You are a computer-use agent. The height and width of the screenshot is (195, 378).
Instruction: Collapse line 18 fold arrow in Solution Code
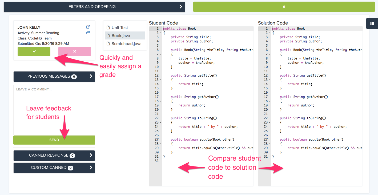tap(270, 101)
